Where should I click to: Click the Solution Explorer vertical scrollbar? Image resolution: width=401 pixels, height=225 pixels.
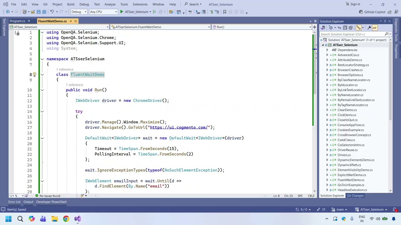[x=390, y=81]
